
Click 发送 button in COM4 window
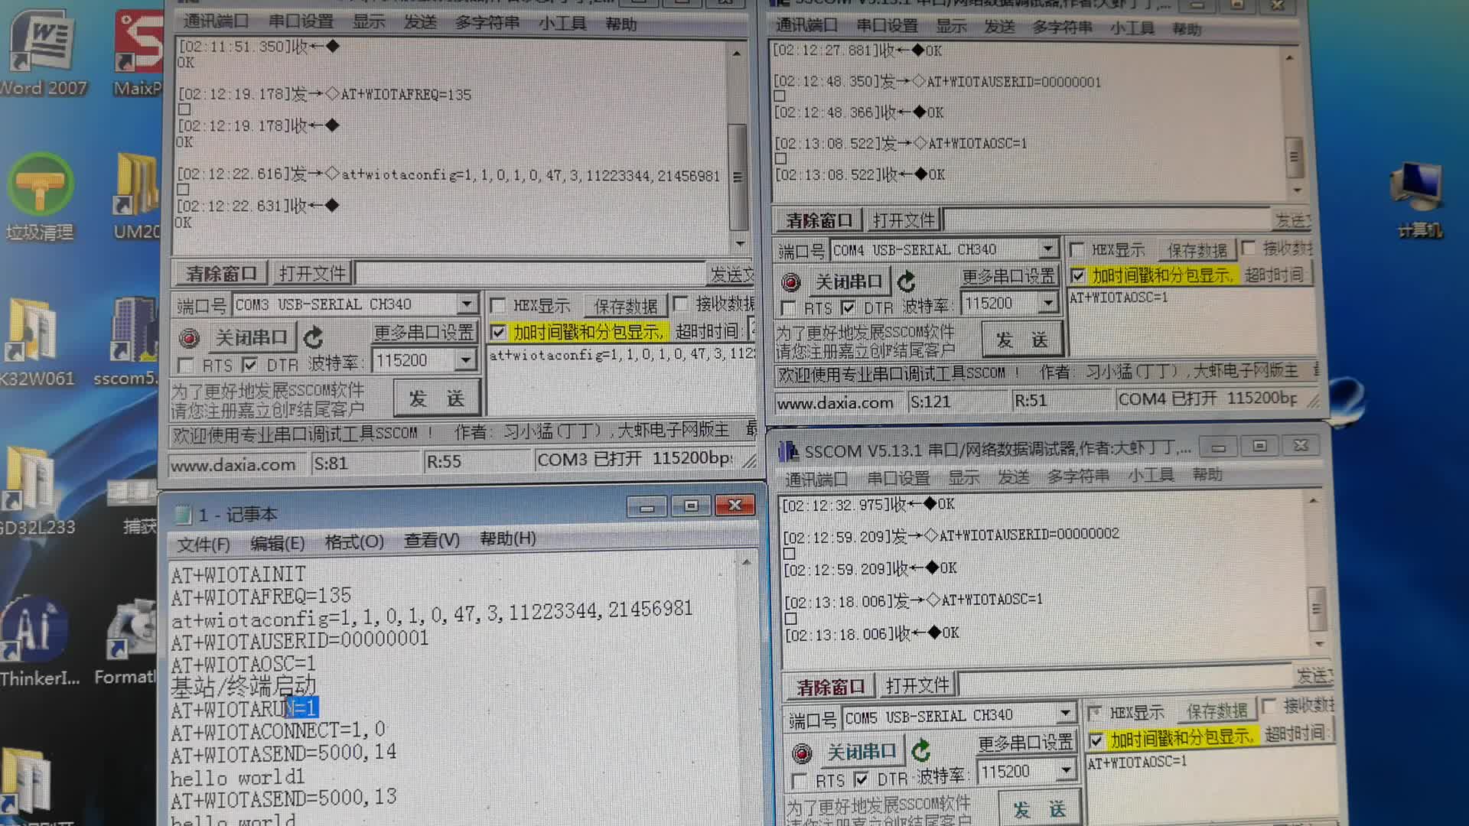[1022, 340]
